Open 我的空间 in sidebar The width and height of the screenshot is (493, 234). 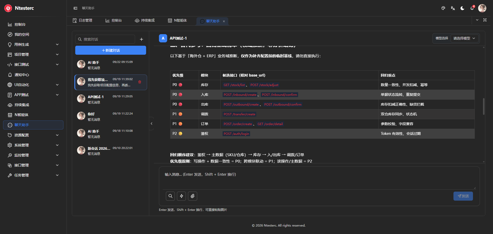(33, 34)
